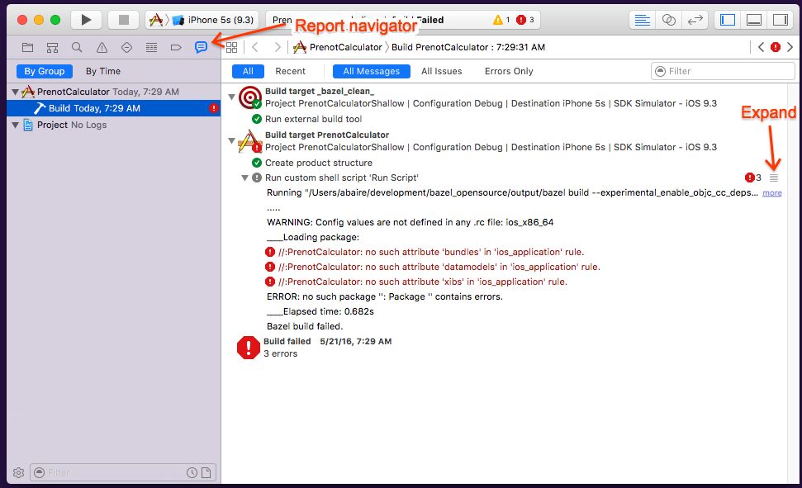Image resolution: width=802 pixels, height=488 pixels.
Task: Click the yellow warning count in toolbar
Action: click(x=501, y=20)
